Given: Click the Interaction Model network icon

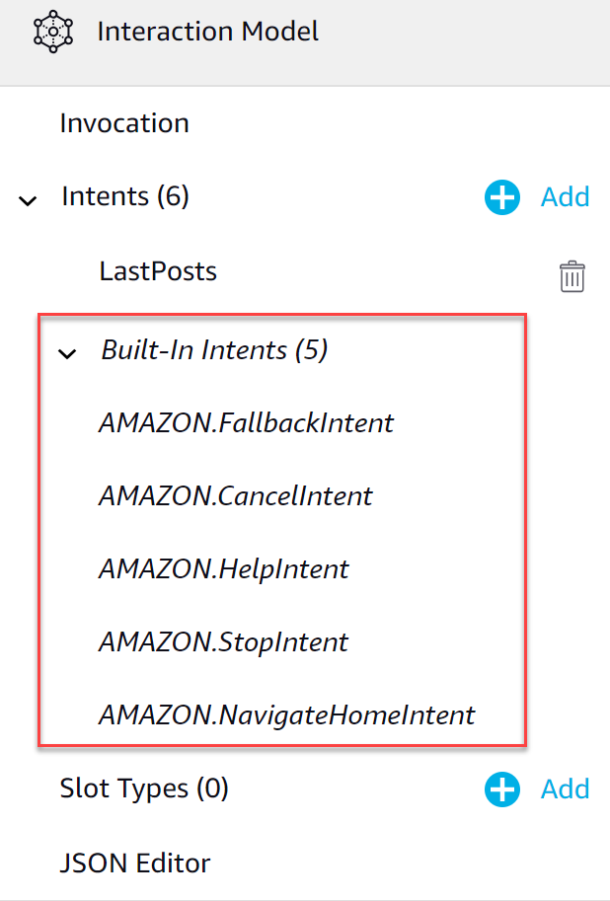Looking at the screenshot, I should pyautogui.click(x=46, y=32).
